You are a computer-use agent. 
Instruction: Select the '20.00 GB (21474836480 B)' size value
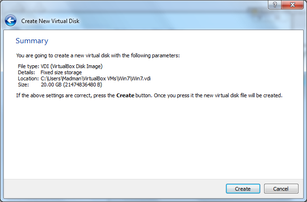[x=72, y=85]
